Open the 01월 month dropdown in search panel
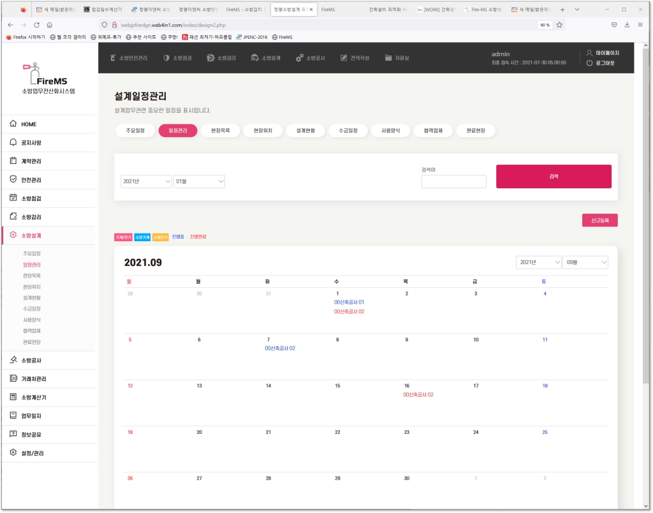The width and height of the screenshot is (653, 513). pos(200,182)
